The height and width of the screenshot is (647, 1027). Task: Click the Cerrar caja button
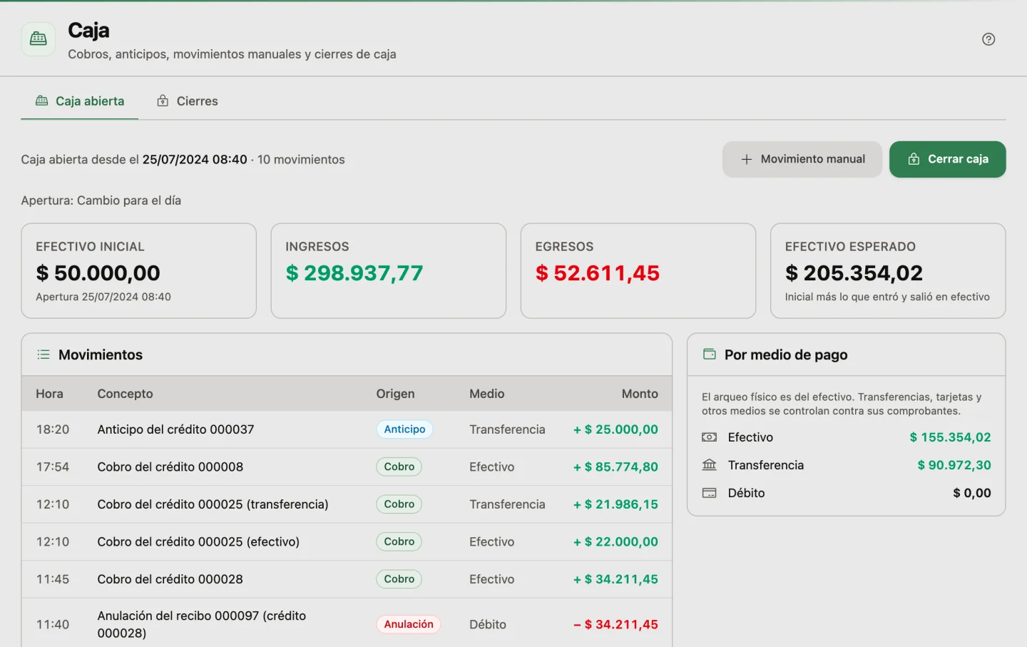point(948,159)
